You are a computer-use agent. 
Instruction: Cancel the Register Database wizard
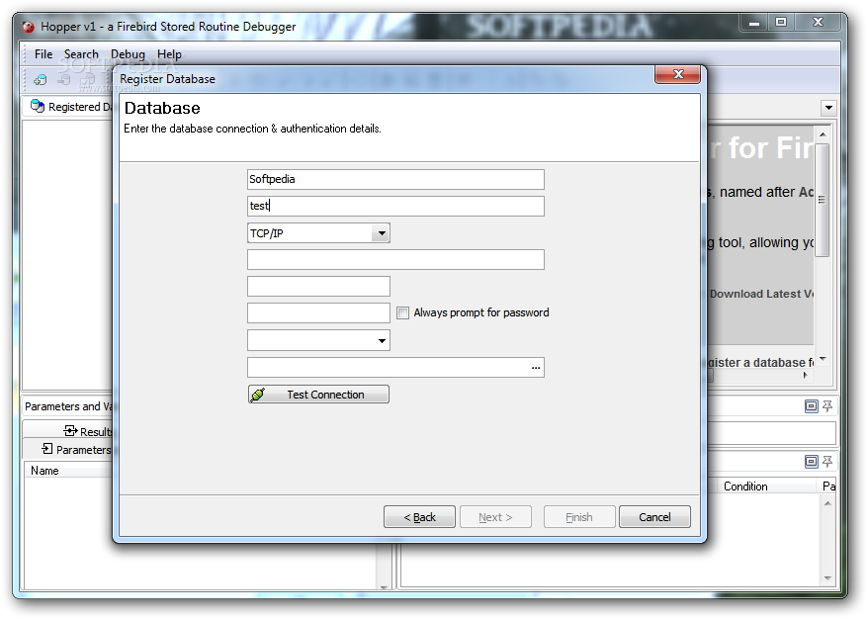click(654, 516)
